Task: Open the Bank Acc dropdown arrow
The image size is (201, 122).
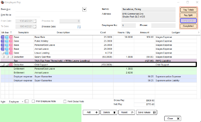Action: pos(84,9)
